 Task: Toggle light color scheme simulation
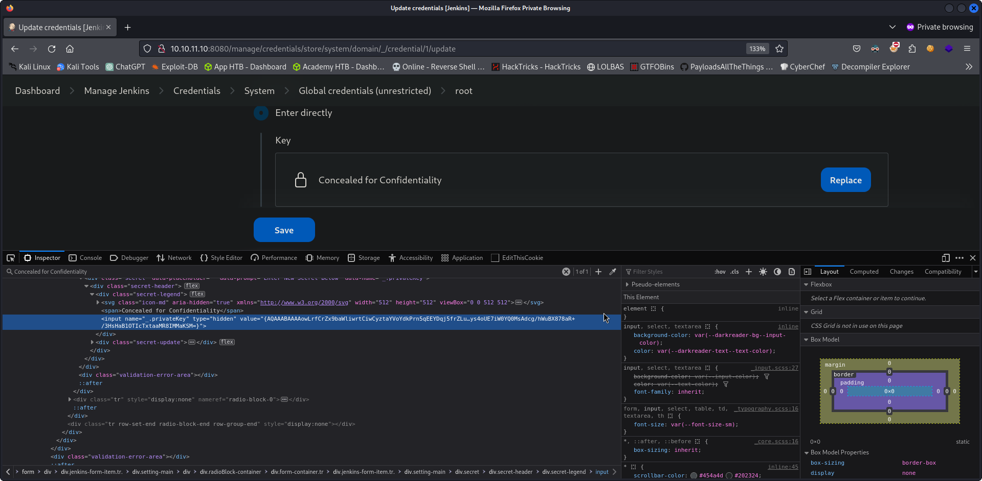pyautogui.click(x=763, y=272)
